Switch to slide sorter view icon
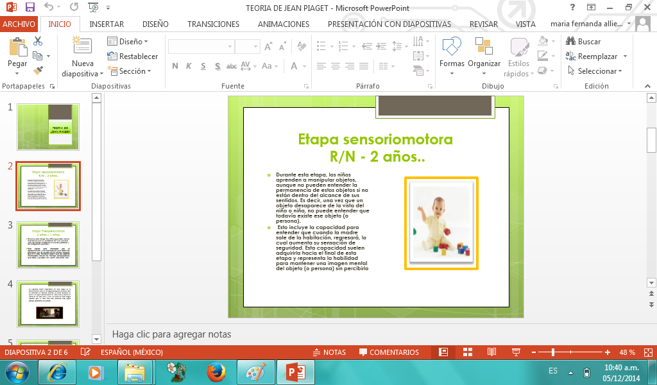 click(468, 352)
